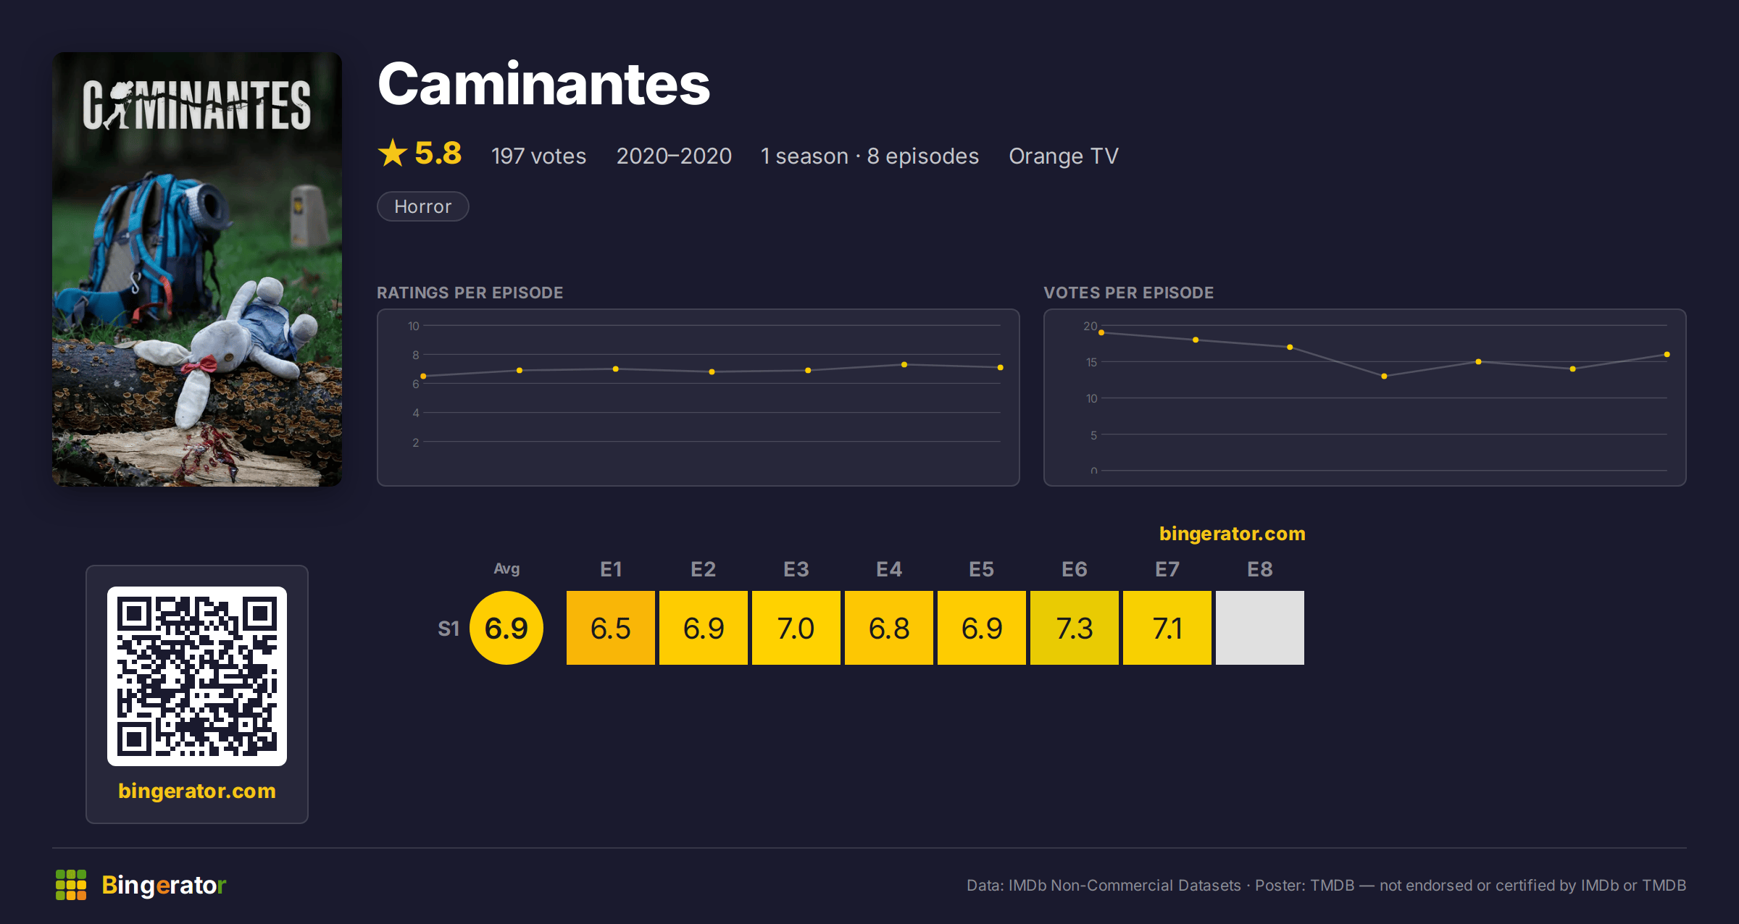Click the yellow star rating icon
This screenshot has width=1739, height=924.
coord(393,154)
